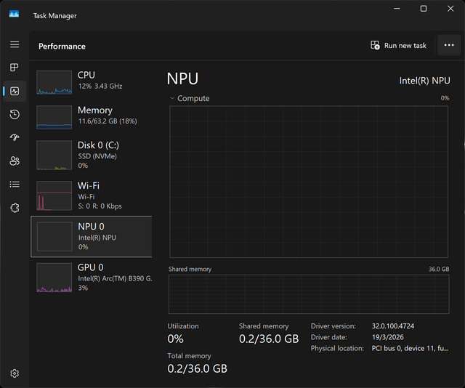Open the Services page puzzle-gear icon
The image size is (465, 388).
click(x=15, y=208)
